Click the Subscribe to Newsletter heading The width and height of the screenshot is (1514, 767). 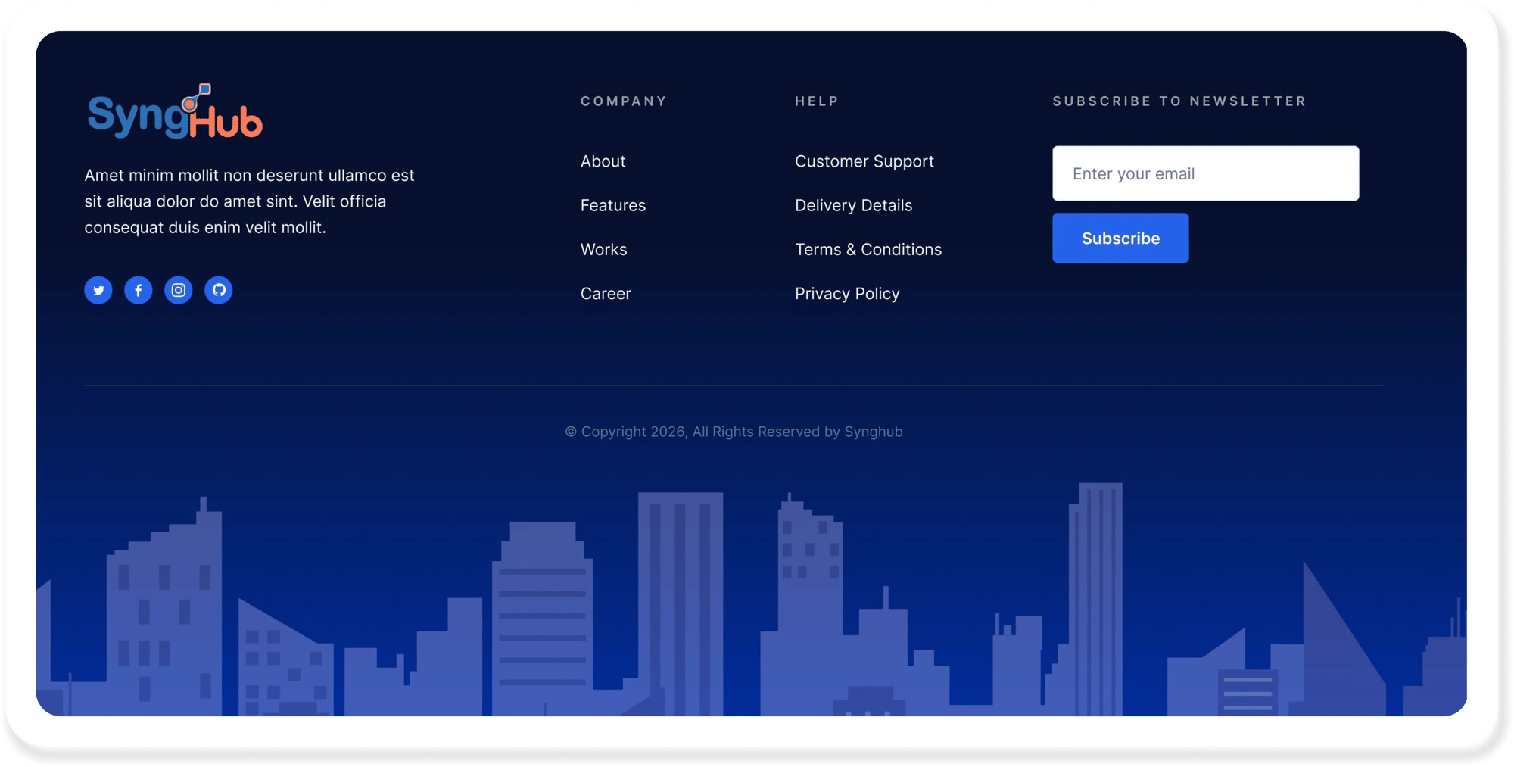click(x=1179, y=101)
